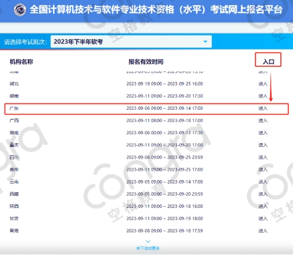Select the 陕西 institution name
Screen dimensions: 293x255
click(x=14, y=206)
